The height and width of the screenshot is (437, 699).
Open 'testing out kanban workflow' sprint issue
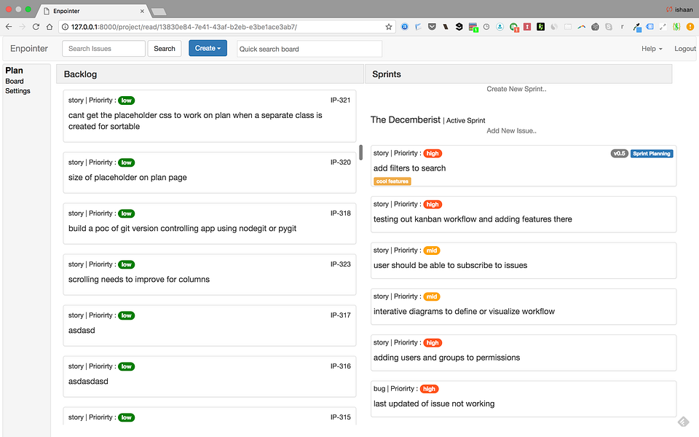524,214
